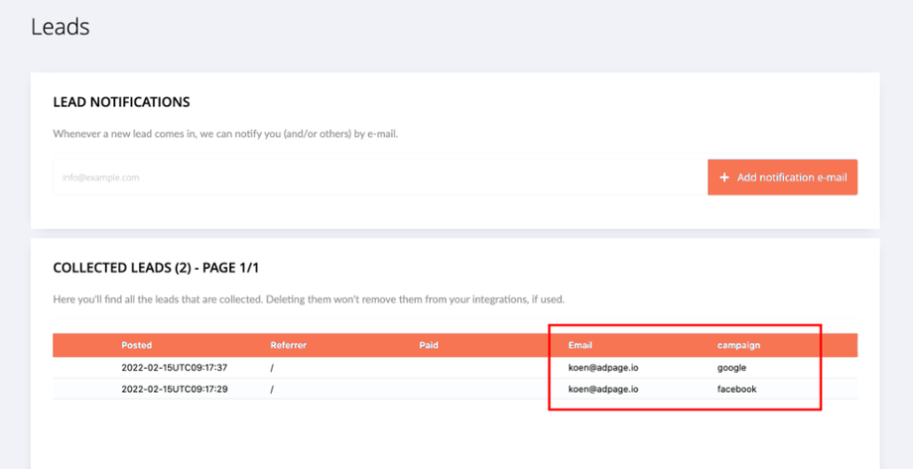Select the lead posted at 09:17:37
This screenshot has height=469, width=913.
tap(161, 368)
